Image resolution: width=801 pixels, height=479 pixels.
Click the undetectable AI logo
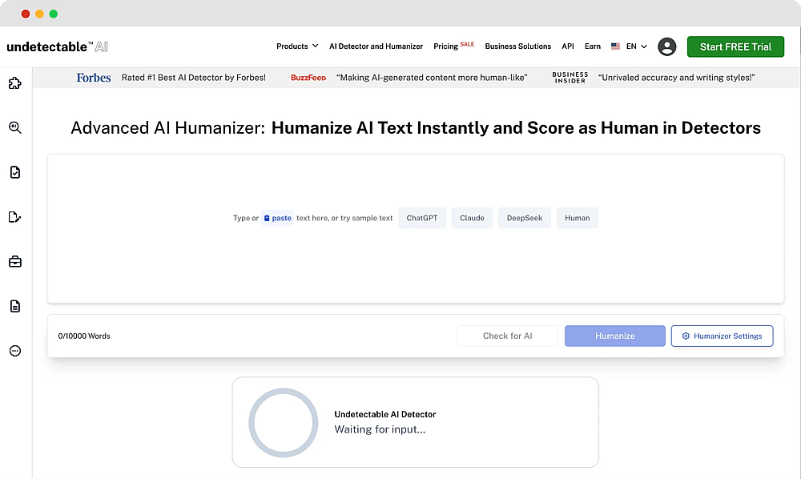(x=57, y=46)
